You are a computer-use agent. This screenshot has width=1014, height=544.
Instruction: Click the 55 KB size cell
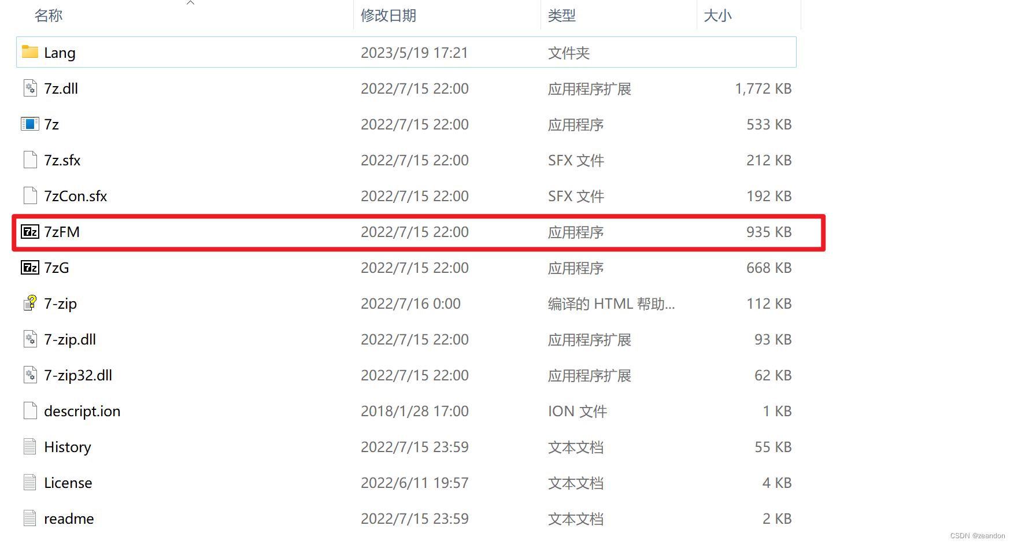pos(773,447)
